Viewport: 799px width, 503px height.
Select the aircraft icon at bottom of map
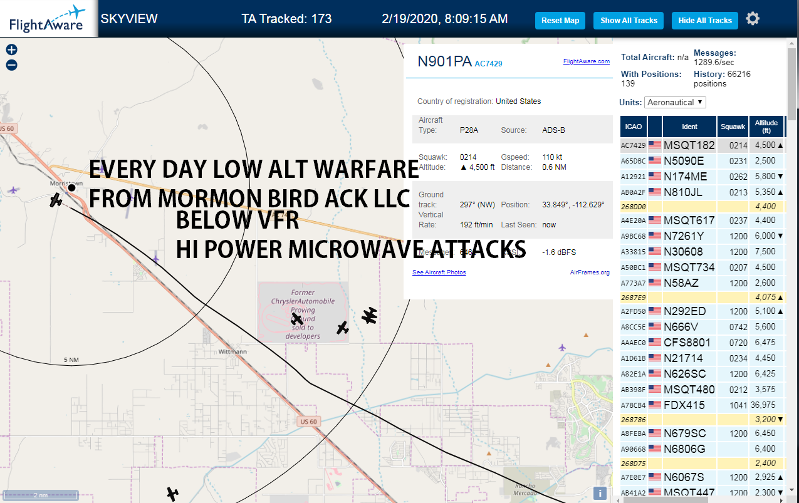[x=172, y=494]
